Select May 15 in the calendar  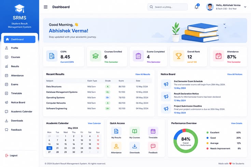point(66,144)
